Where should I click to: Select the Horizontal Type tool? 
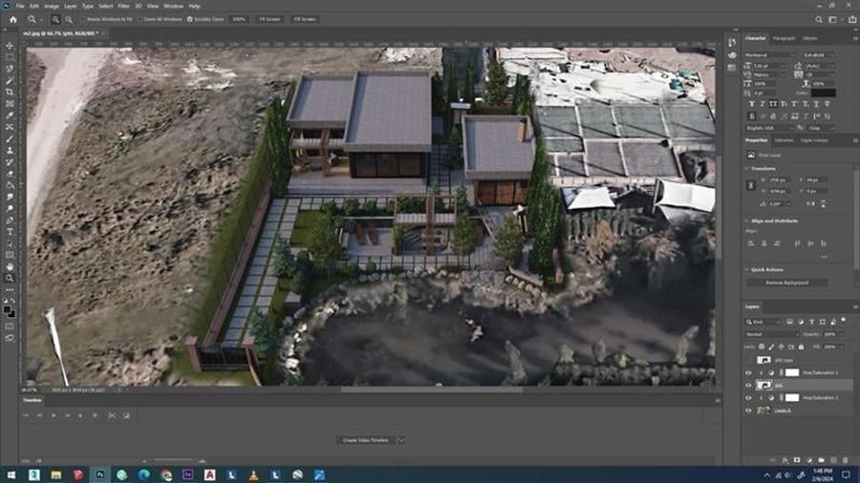[x=10, y=232]
